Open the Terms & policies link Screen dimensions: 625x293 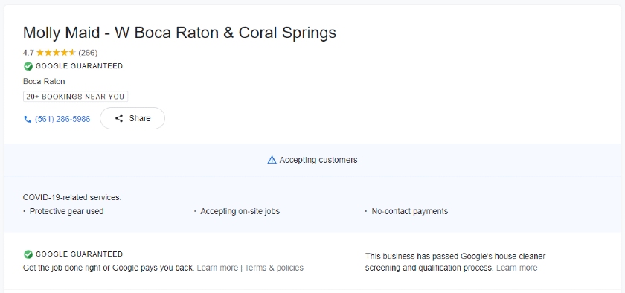(274, 268)
